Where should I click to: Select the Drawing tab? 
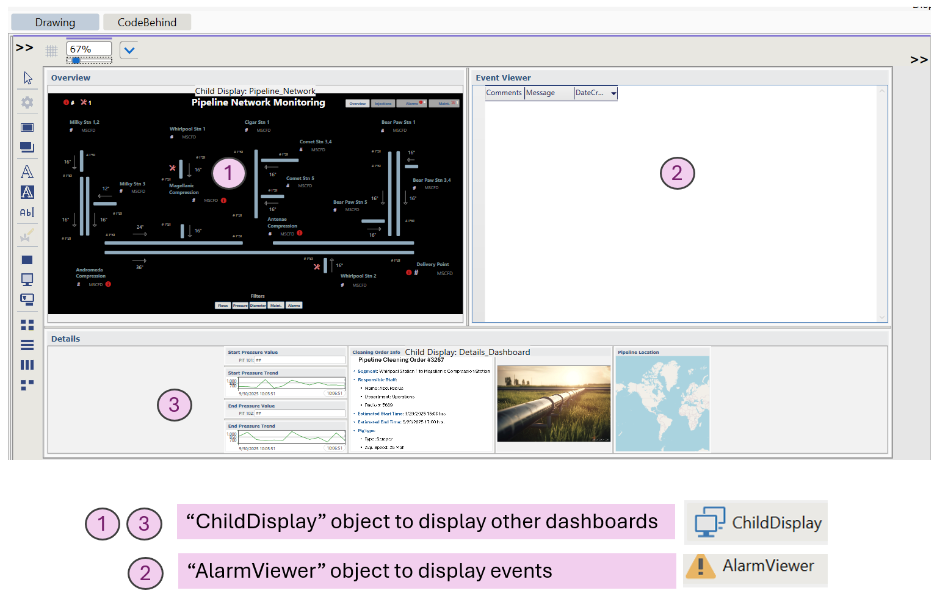pos(54,22)
